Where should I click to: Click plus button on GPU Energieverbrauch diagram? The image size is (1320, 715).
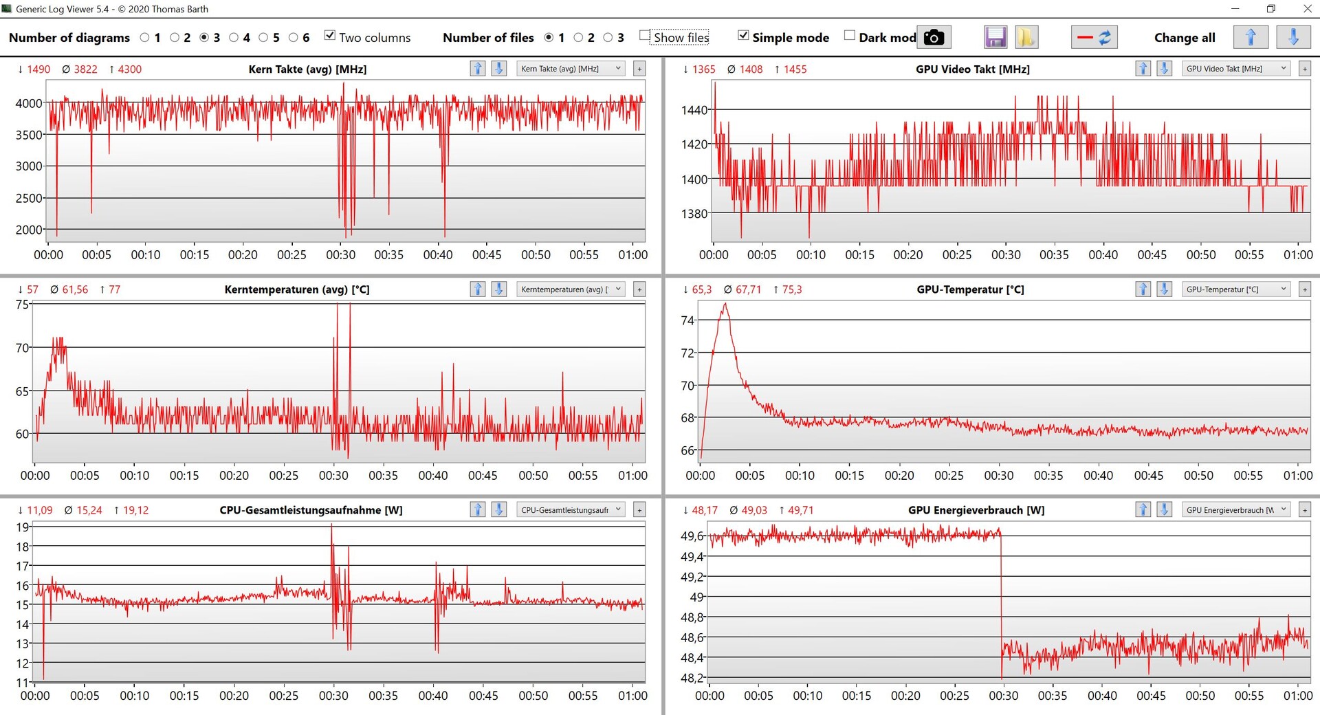click(x=1304, y=510)
